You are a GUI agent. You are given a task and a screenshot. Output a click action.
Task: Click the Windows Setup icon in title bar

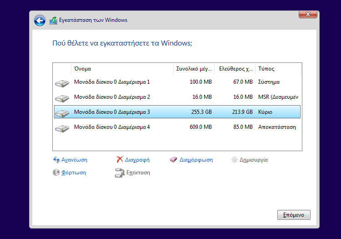[54, 20]
